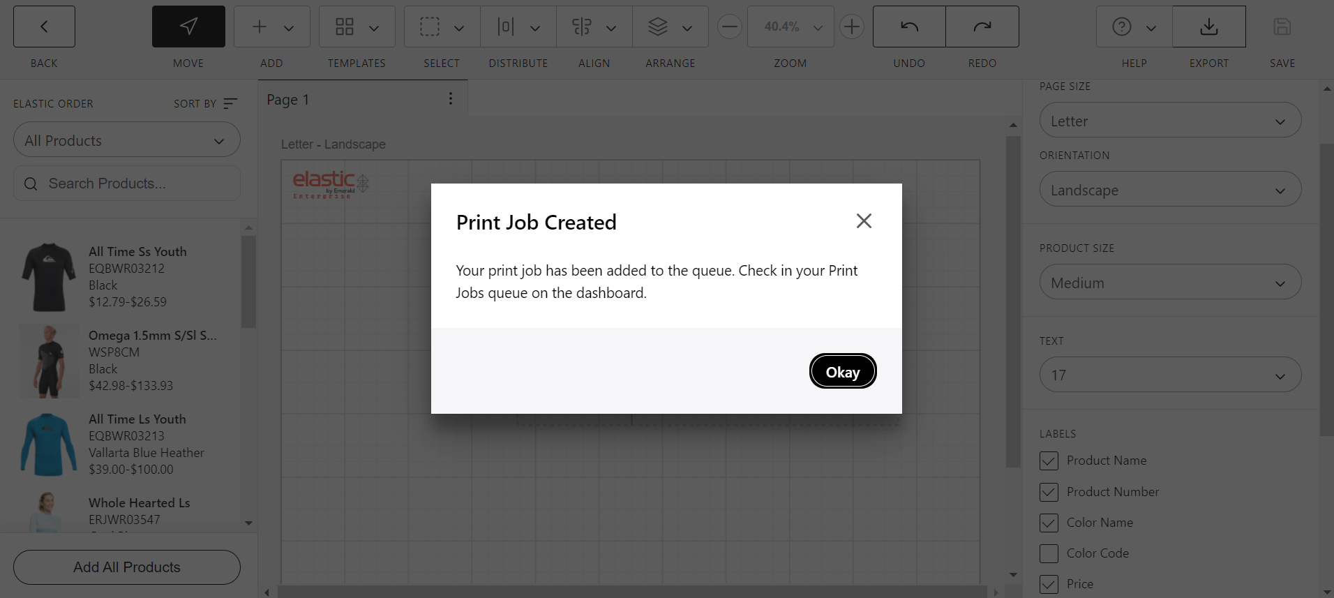This screenshot has width=1334, height=598.
Task: Click the Export download icon
Action: (x=1208, y=27)
